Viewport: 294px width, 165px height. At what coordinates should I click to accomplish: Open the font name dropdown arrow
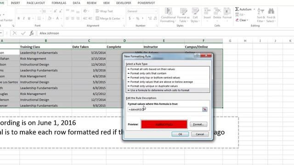(40, 11)
